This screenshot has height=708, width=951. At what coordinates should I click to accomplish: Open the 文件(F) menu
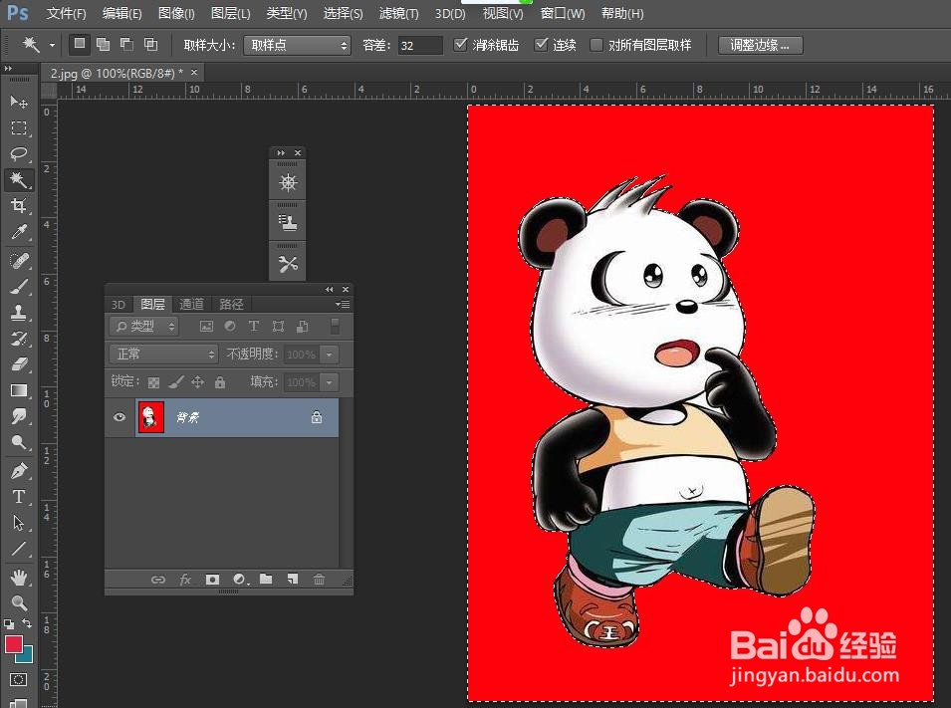(66, 13)
